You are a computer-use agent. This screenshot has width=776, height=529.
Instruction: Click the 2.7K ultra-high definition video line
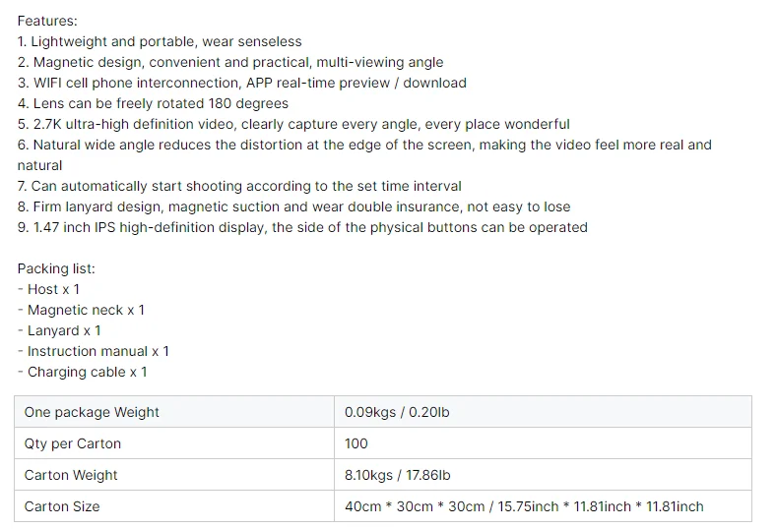293,124
